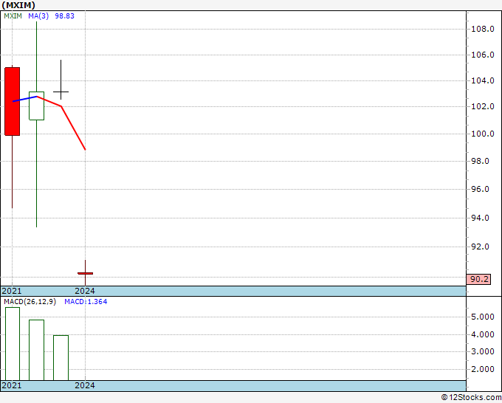502x403 pixels.
Task: Click the 100.0 price axis label
Action: tap(483, 134)
